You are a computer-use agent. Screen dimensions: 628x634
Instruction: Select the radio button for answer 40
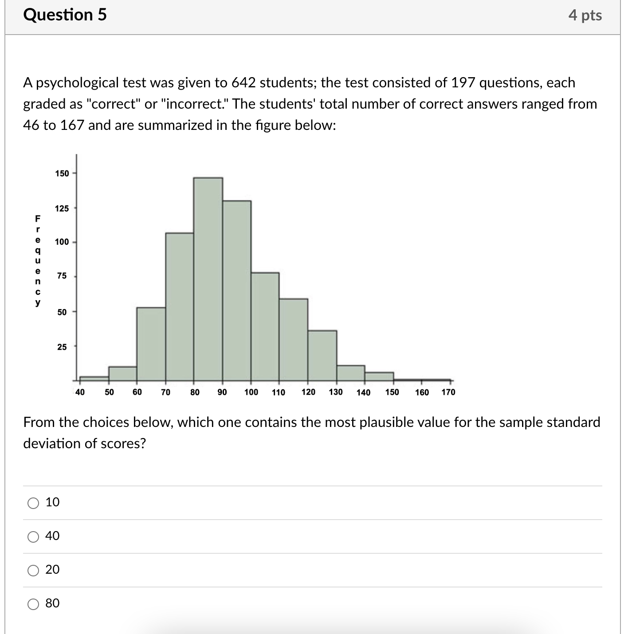point(32,536)
